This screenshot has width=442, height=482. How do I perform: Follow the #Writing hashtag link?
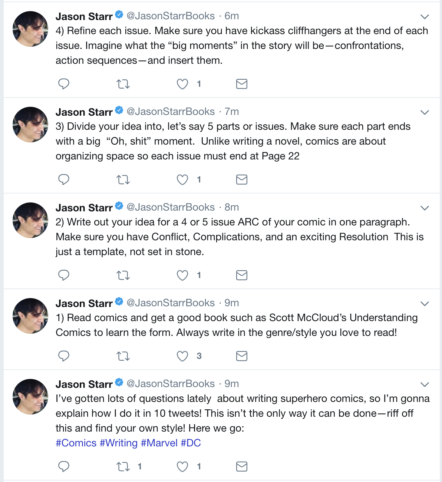(119, 443)
